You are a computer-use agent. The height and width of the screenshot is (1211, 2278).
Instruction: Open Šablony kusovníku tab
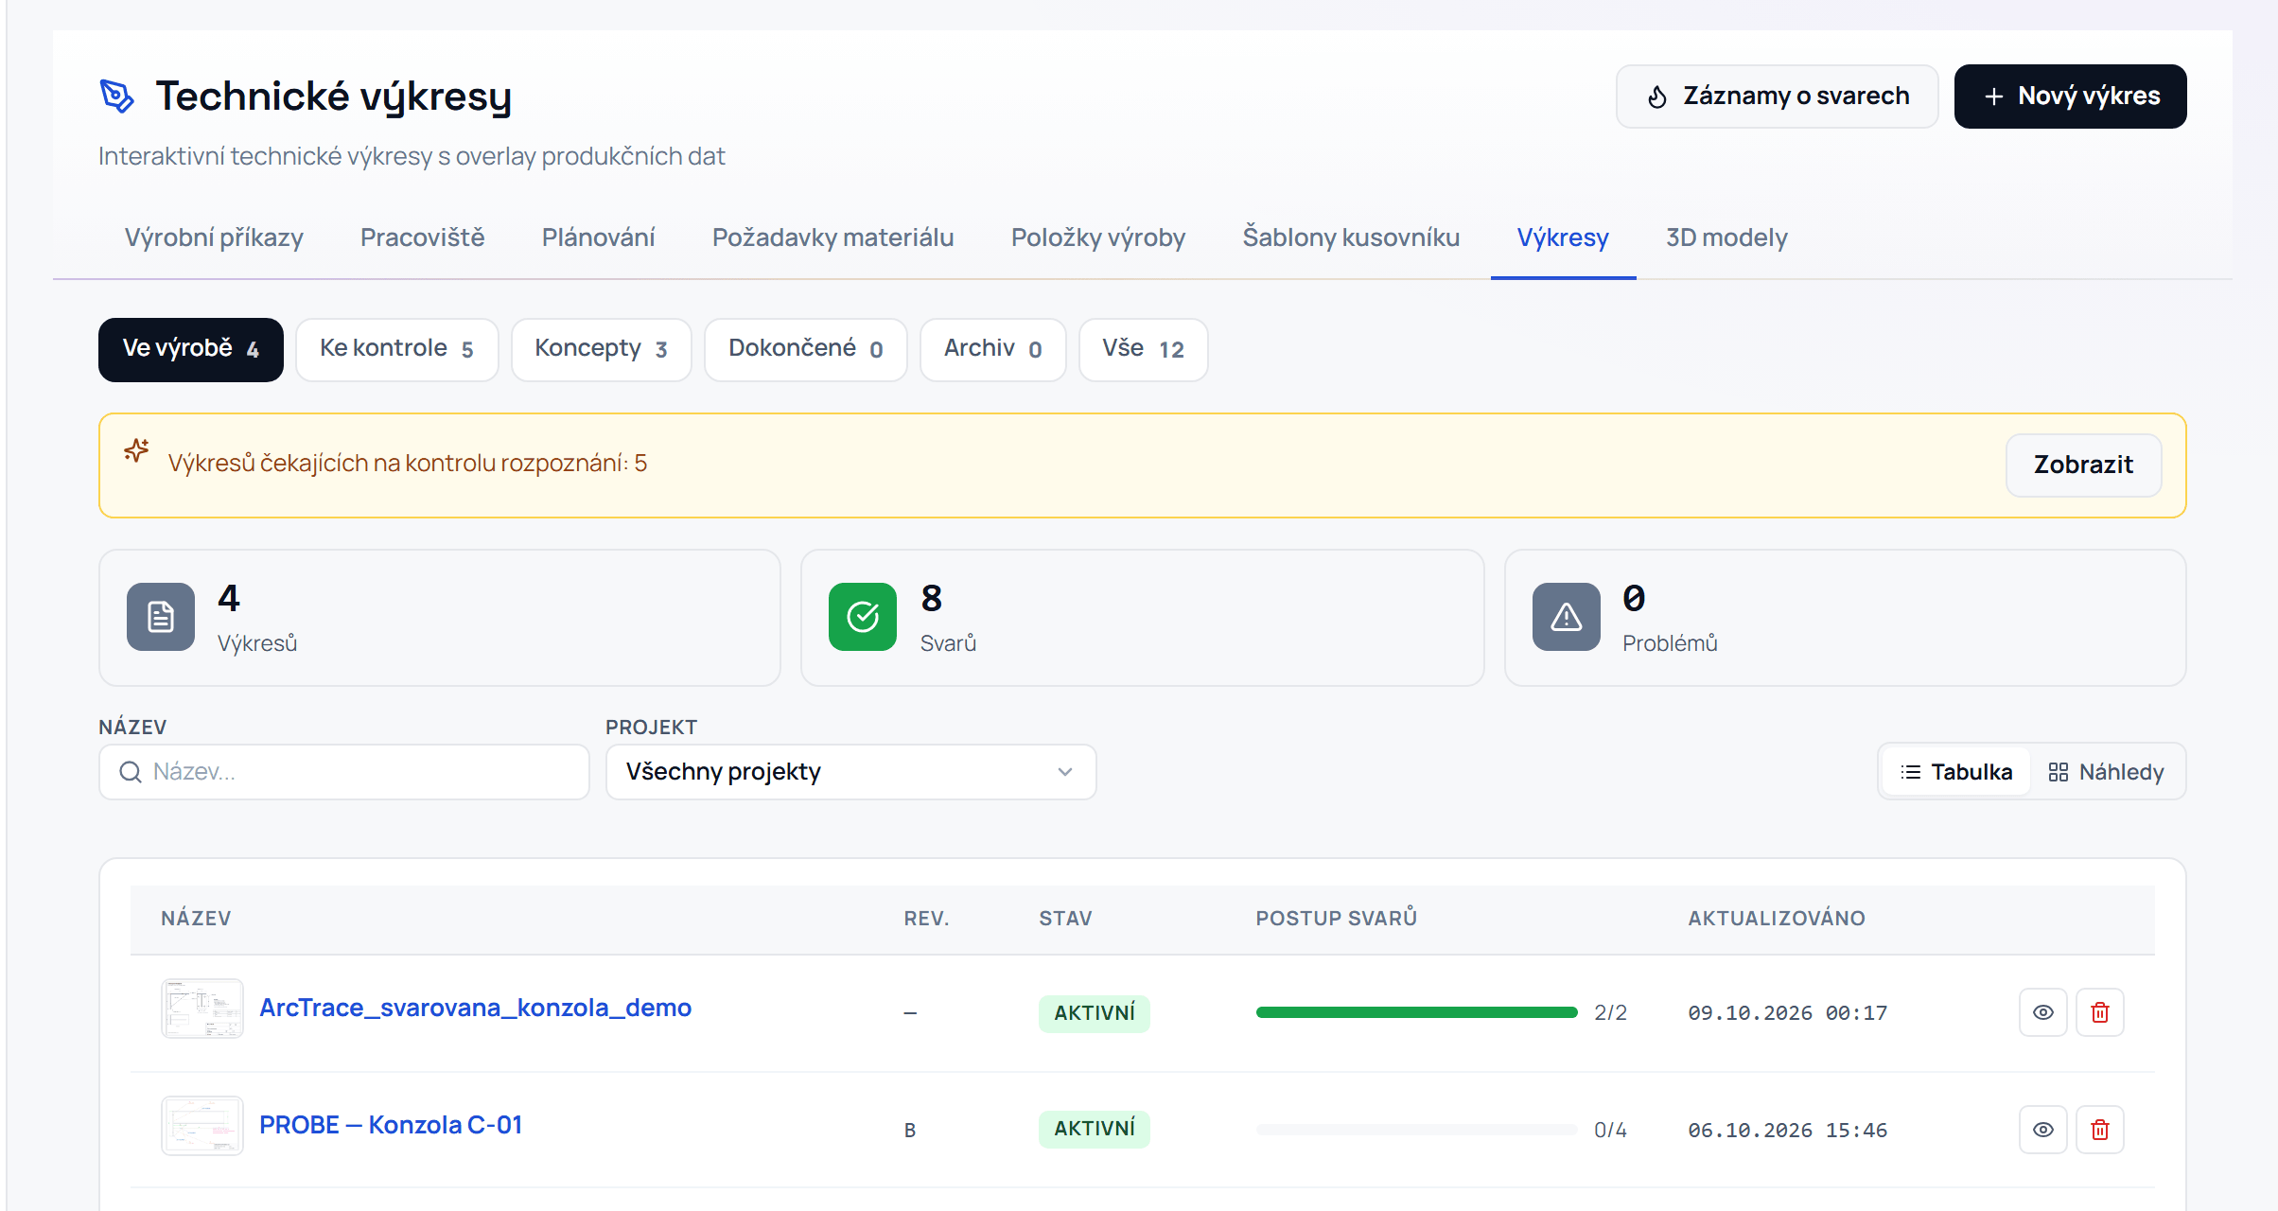pos(1351,237)
